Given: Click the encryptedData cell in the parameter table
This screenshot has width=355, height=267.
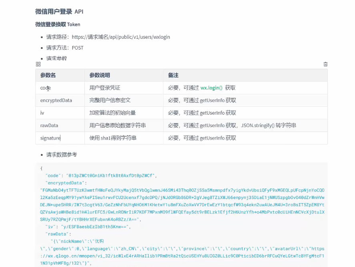Looking at the screenshot, I should (60, 100).
